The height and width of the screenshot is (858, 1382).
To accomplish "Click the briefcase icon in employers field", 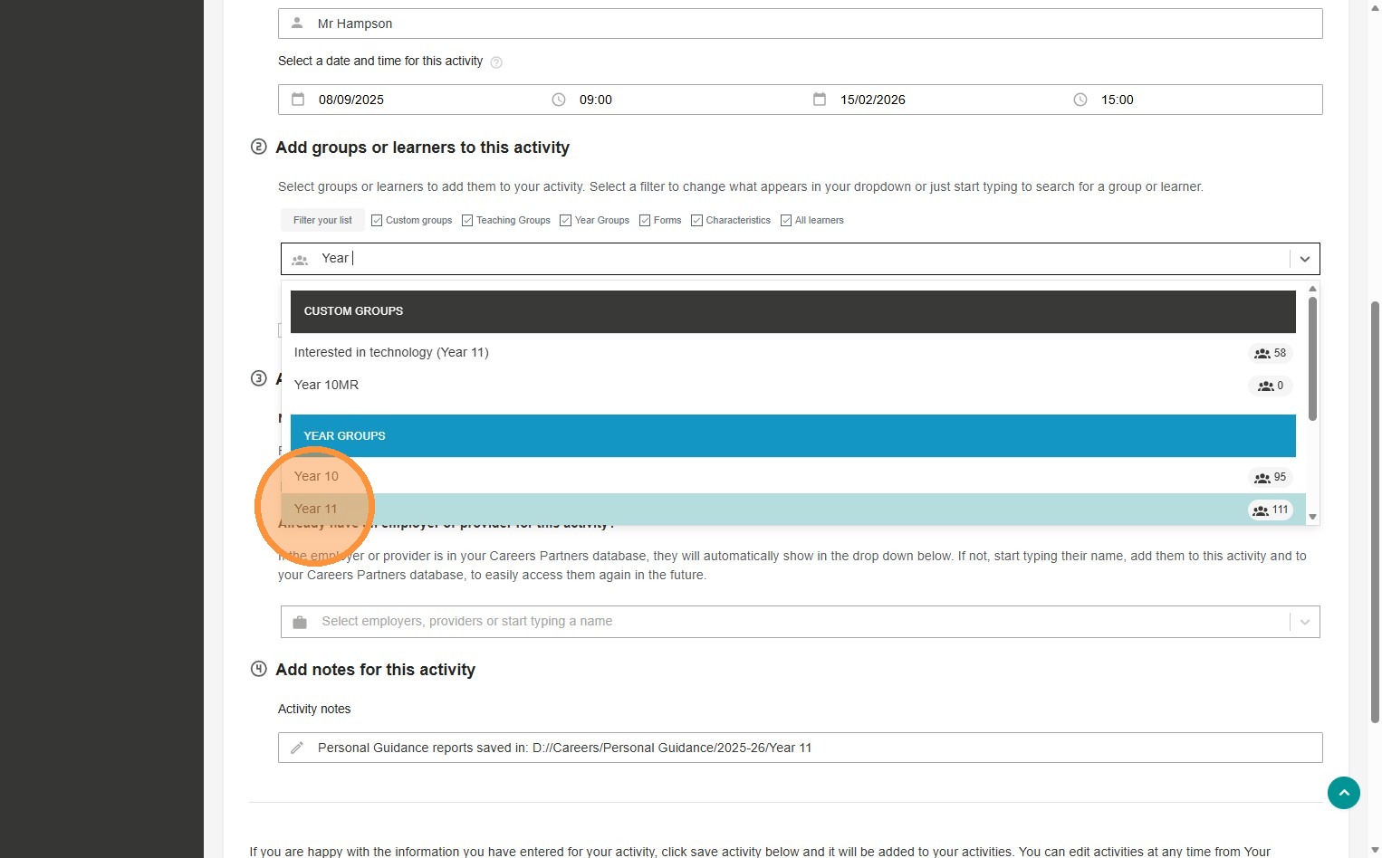I will (300, 622).
